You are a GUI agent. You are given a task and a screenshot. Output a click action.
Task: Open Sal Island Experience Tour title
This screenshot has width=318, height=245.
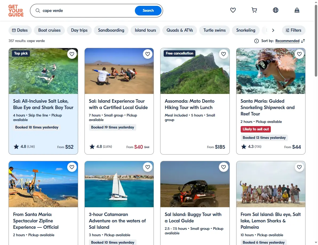(118, 104)
